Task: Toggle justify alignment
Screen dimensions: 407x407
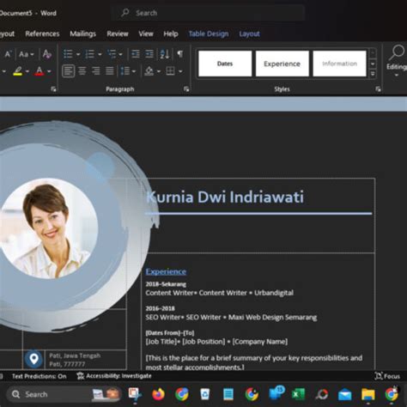Action: tap(110, 71)
